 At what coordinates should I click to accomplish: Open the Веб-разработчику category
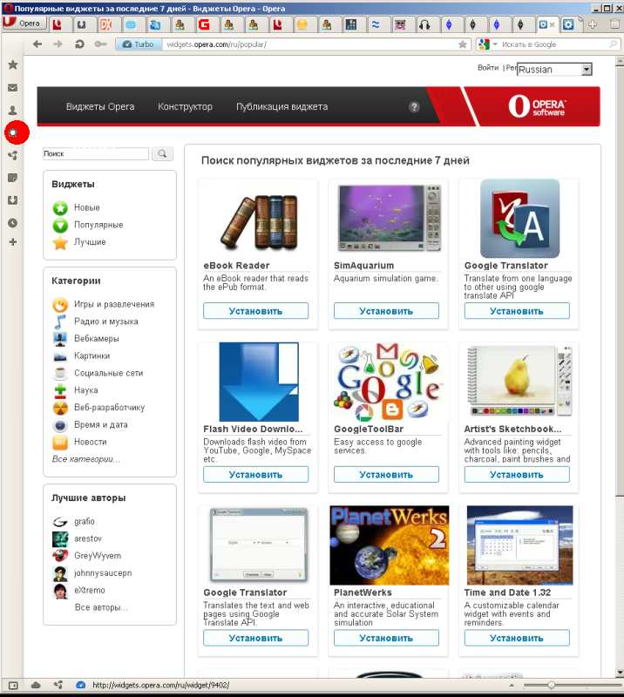point(110,407)
